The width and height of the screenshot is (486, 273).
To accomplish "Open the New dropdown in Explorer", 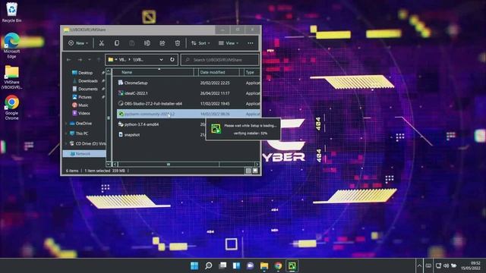I will point(78,43).
